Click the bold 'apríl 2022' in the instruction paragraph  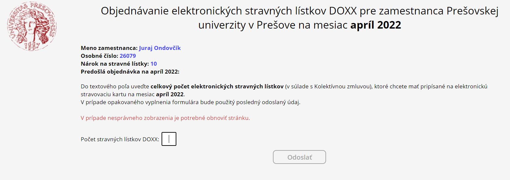170,94
